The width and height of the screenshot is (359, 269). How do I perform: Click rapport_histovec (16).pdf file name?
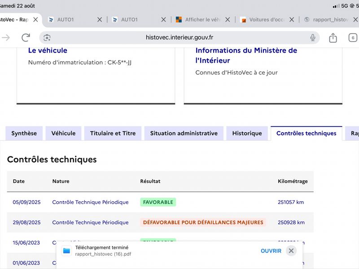tap(103, 254)
